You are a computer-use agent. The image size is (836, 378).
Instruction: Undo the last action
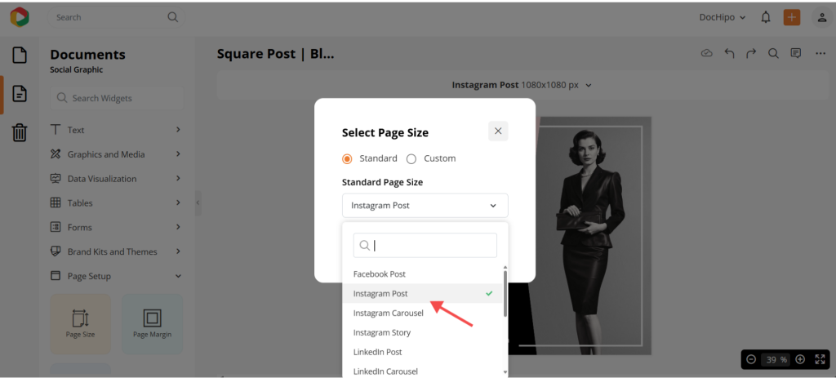(x=729, y=53)
